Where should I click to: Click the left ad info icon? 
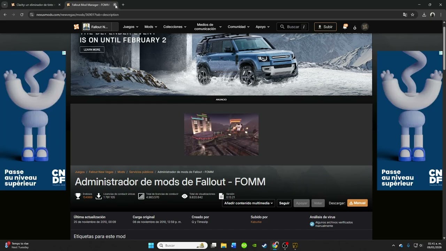click(x=64, y=53)
